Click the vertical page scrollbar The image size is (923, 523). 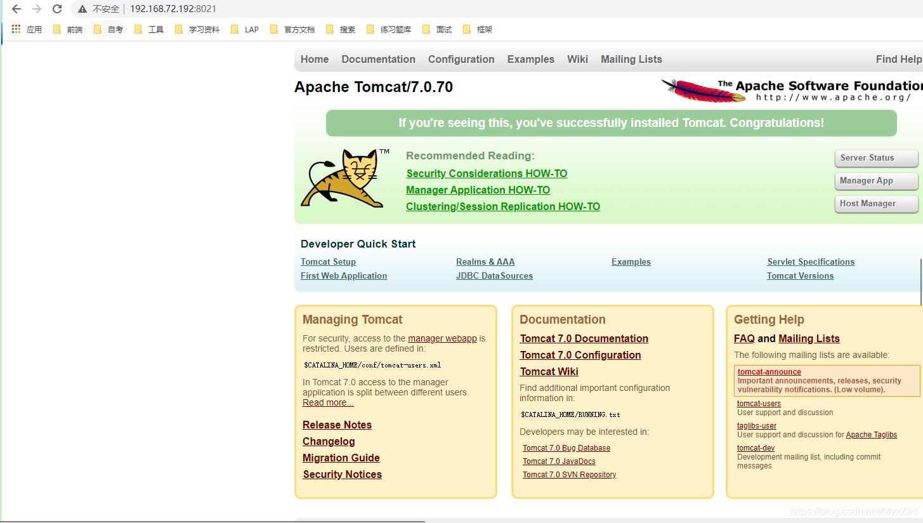(x=920, y=282)
